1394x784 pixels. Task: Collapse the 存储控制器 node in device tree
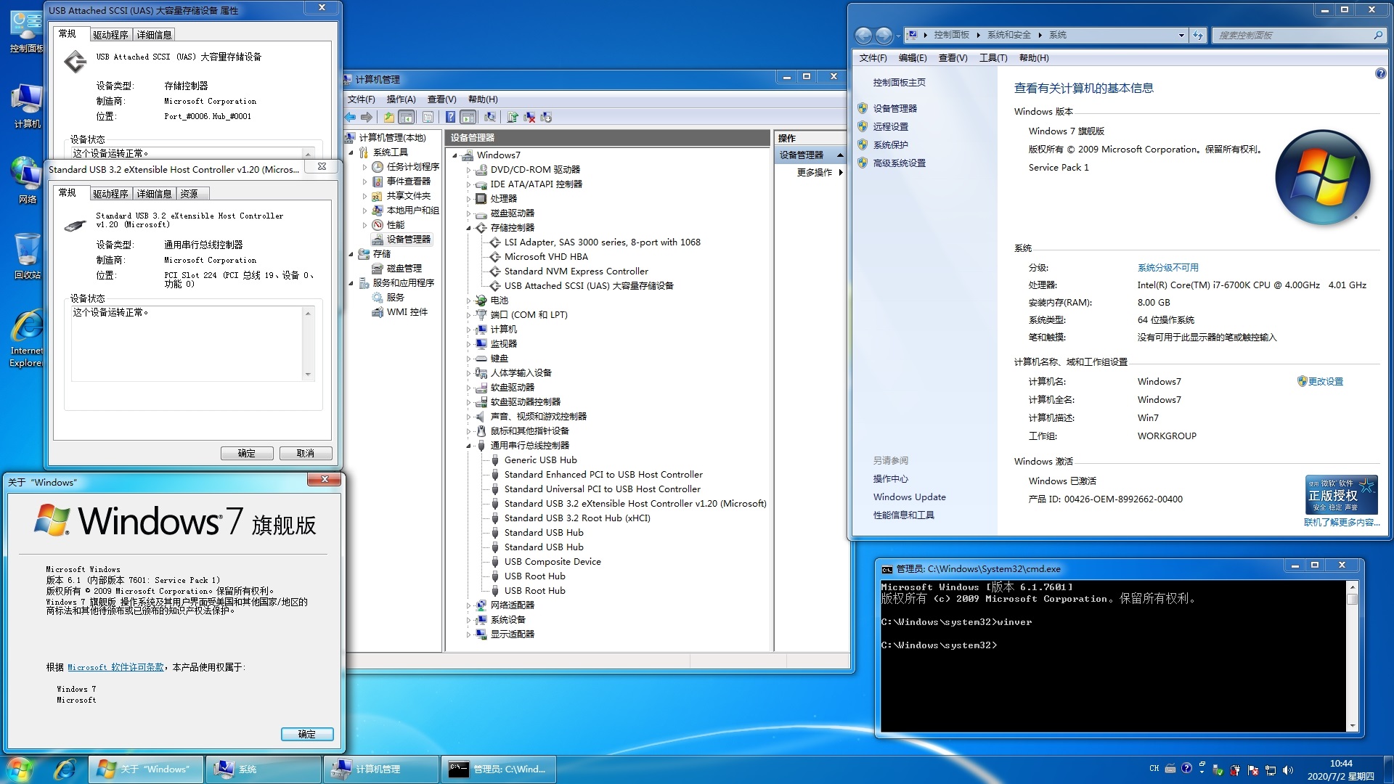coord(468,228)
